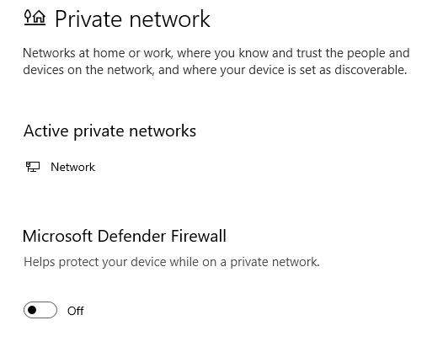This screenshot has width=427, height=347.
Task: Click the line starting devices on the network
Action: click(x=215, y=70)
